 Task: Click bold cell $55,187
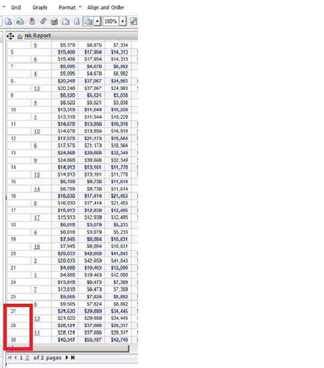tap(93, 340)
